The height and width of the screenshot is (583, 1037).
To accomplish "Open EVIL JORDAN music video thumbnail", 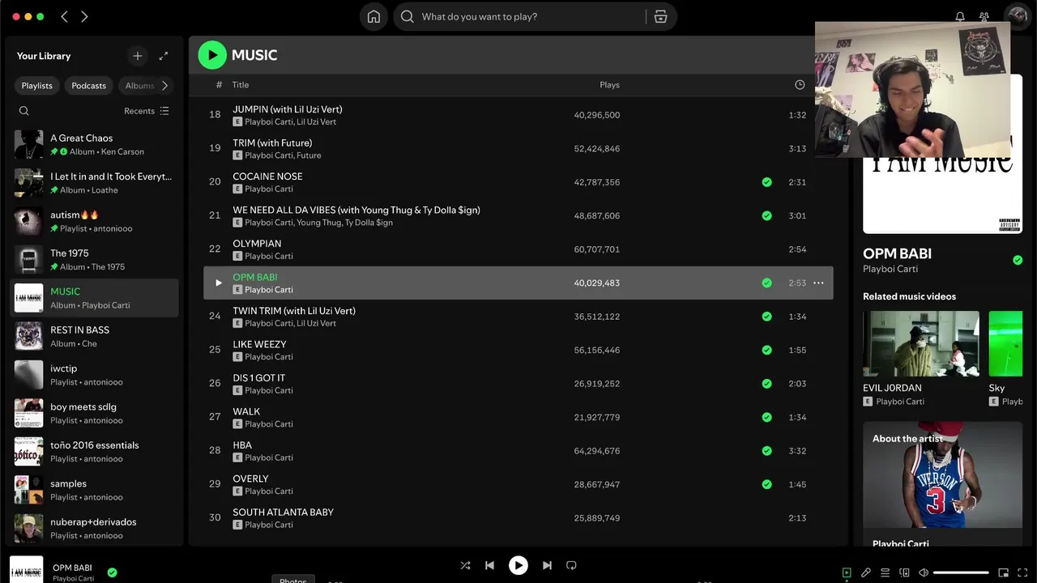I will pyautogui.click(x=921, y=344).
